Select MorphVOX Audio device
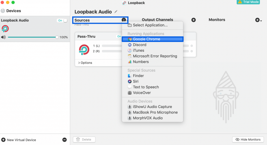 click(153, 118)
